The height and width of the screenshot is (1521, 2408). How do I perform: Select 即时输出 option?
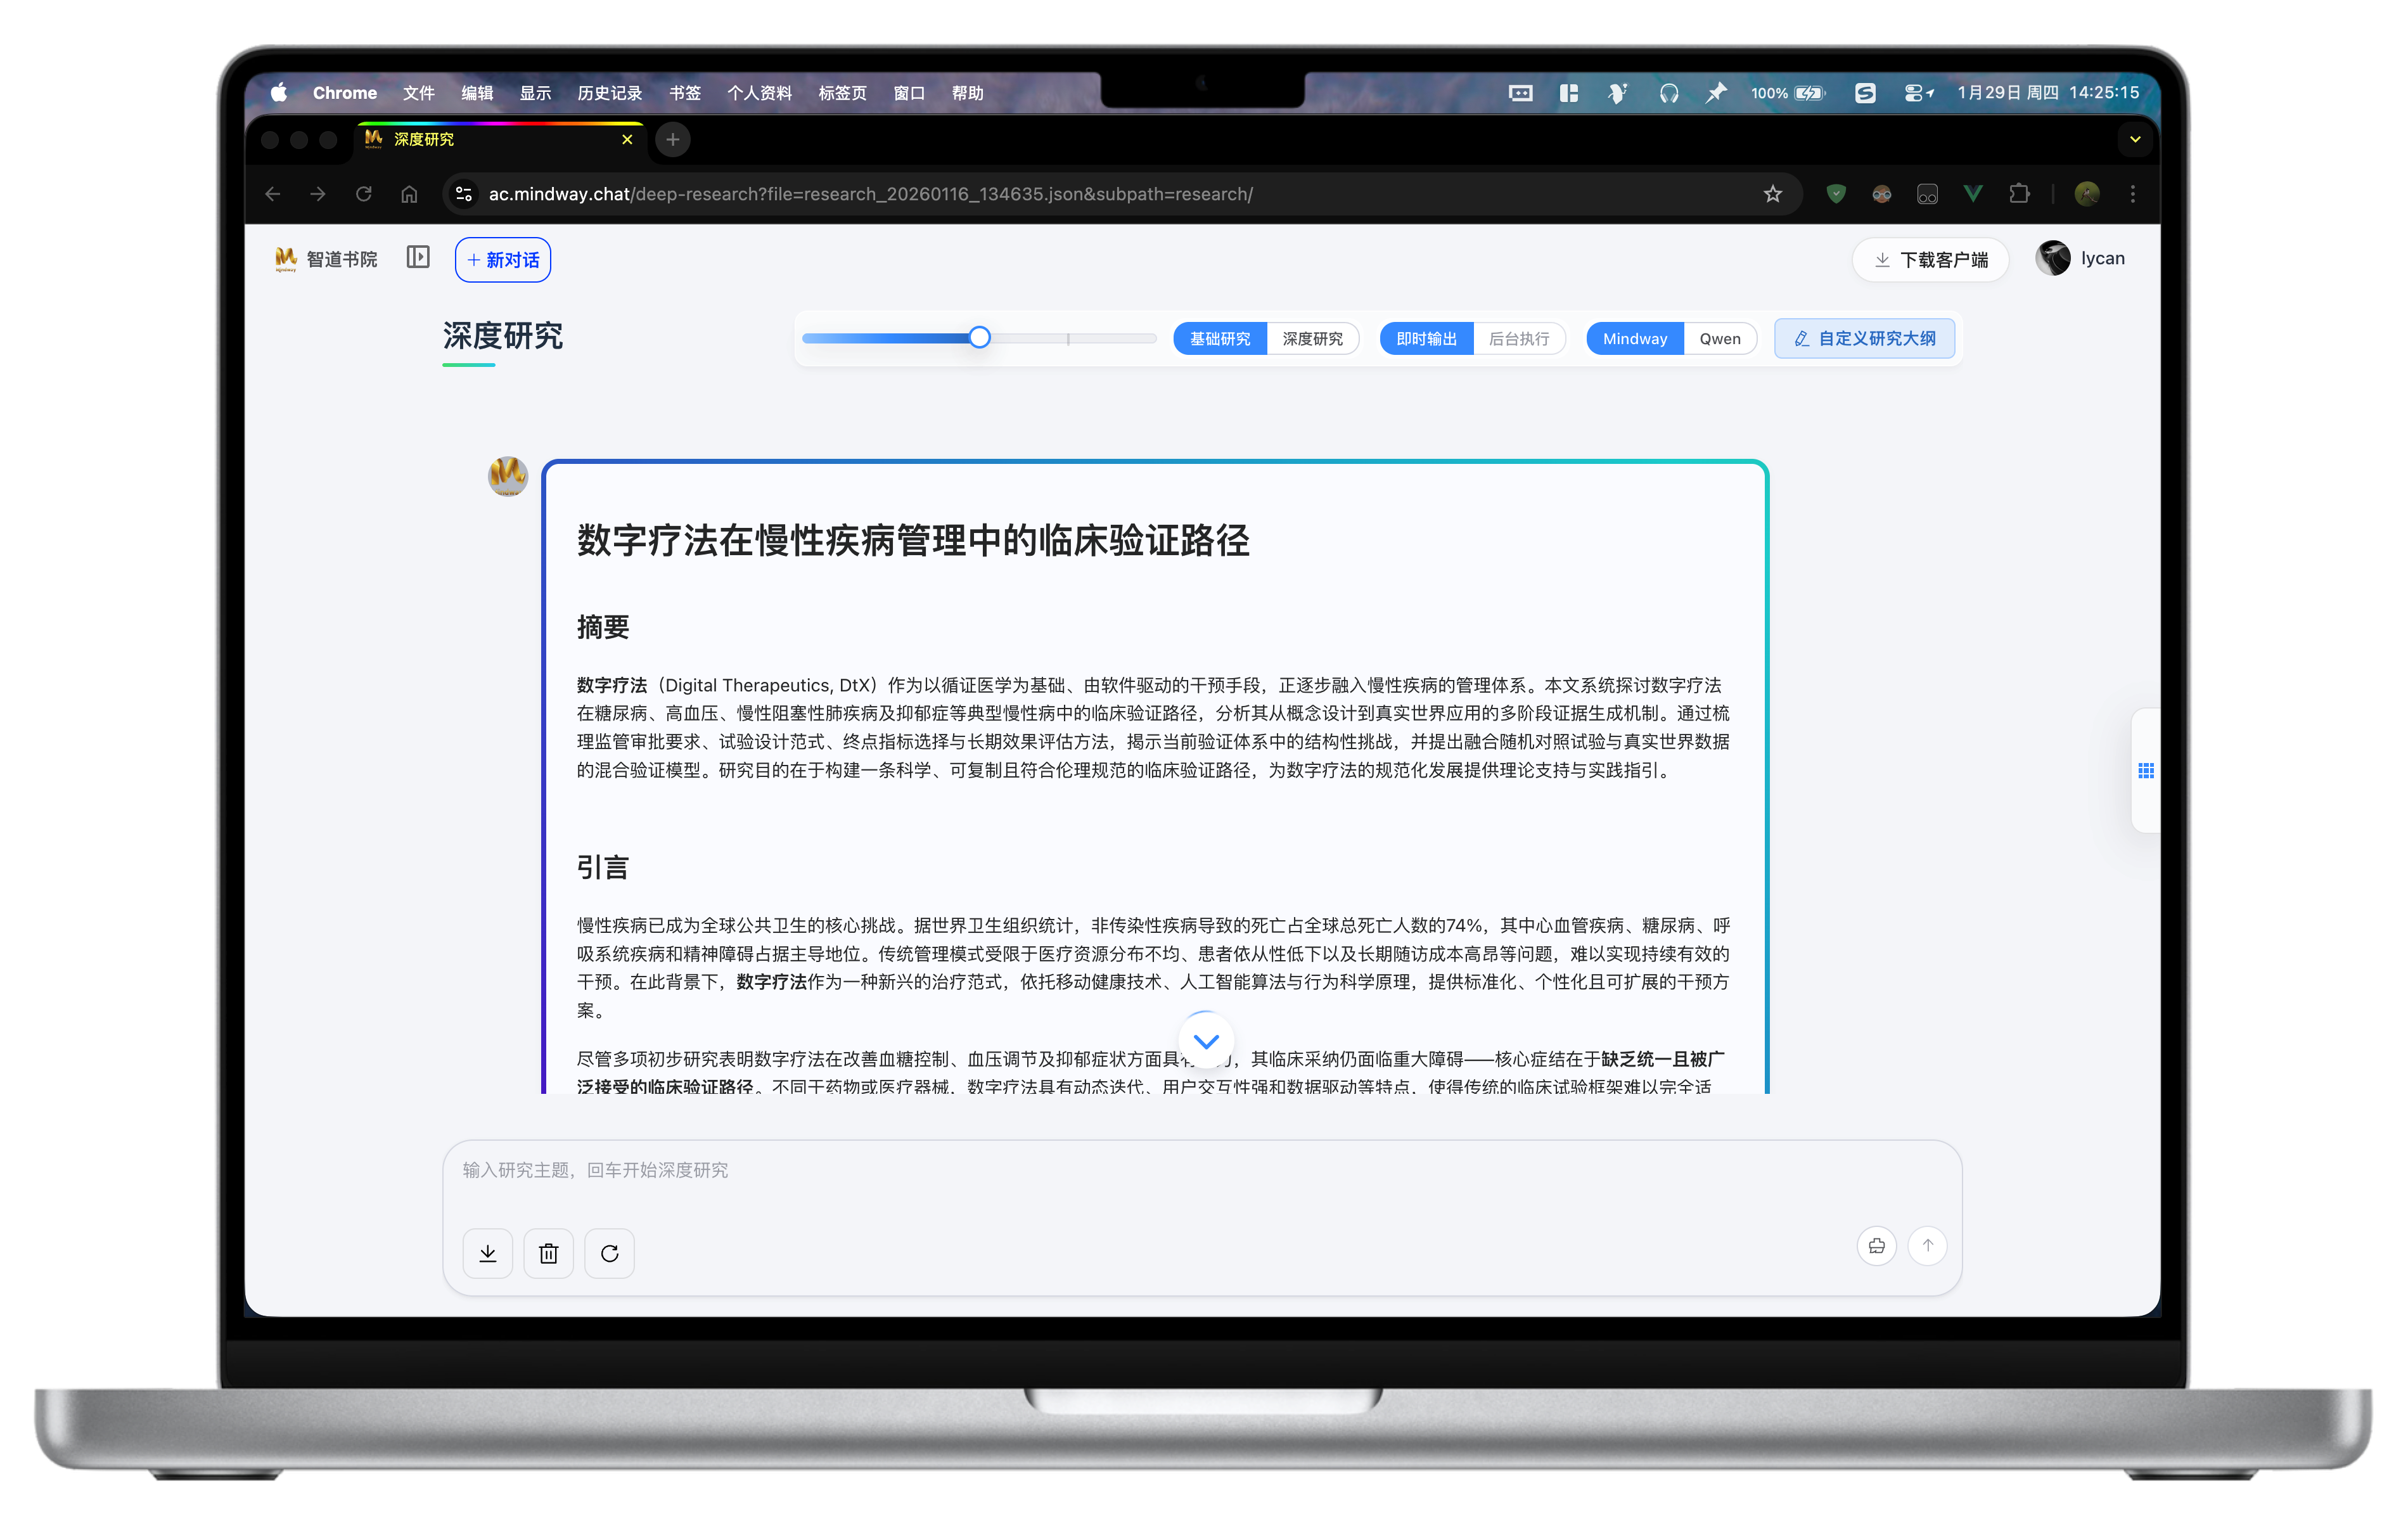click(1427, 339)
